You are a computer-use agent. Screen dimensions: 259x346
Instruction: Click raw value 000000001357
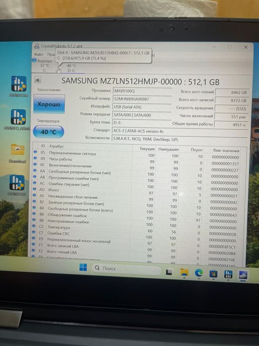[x=225, y=164]
